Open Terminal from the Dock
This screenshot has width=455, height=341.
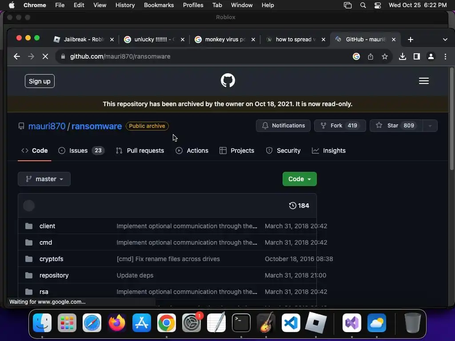pyautogui.click(x=241, y=322)
